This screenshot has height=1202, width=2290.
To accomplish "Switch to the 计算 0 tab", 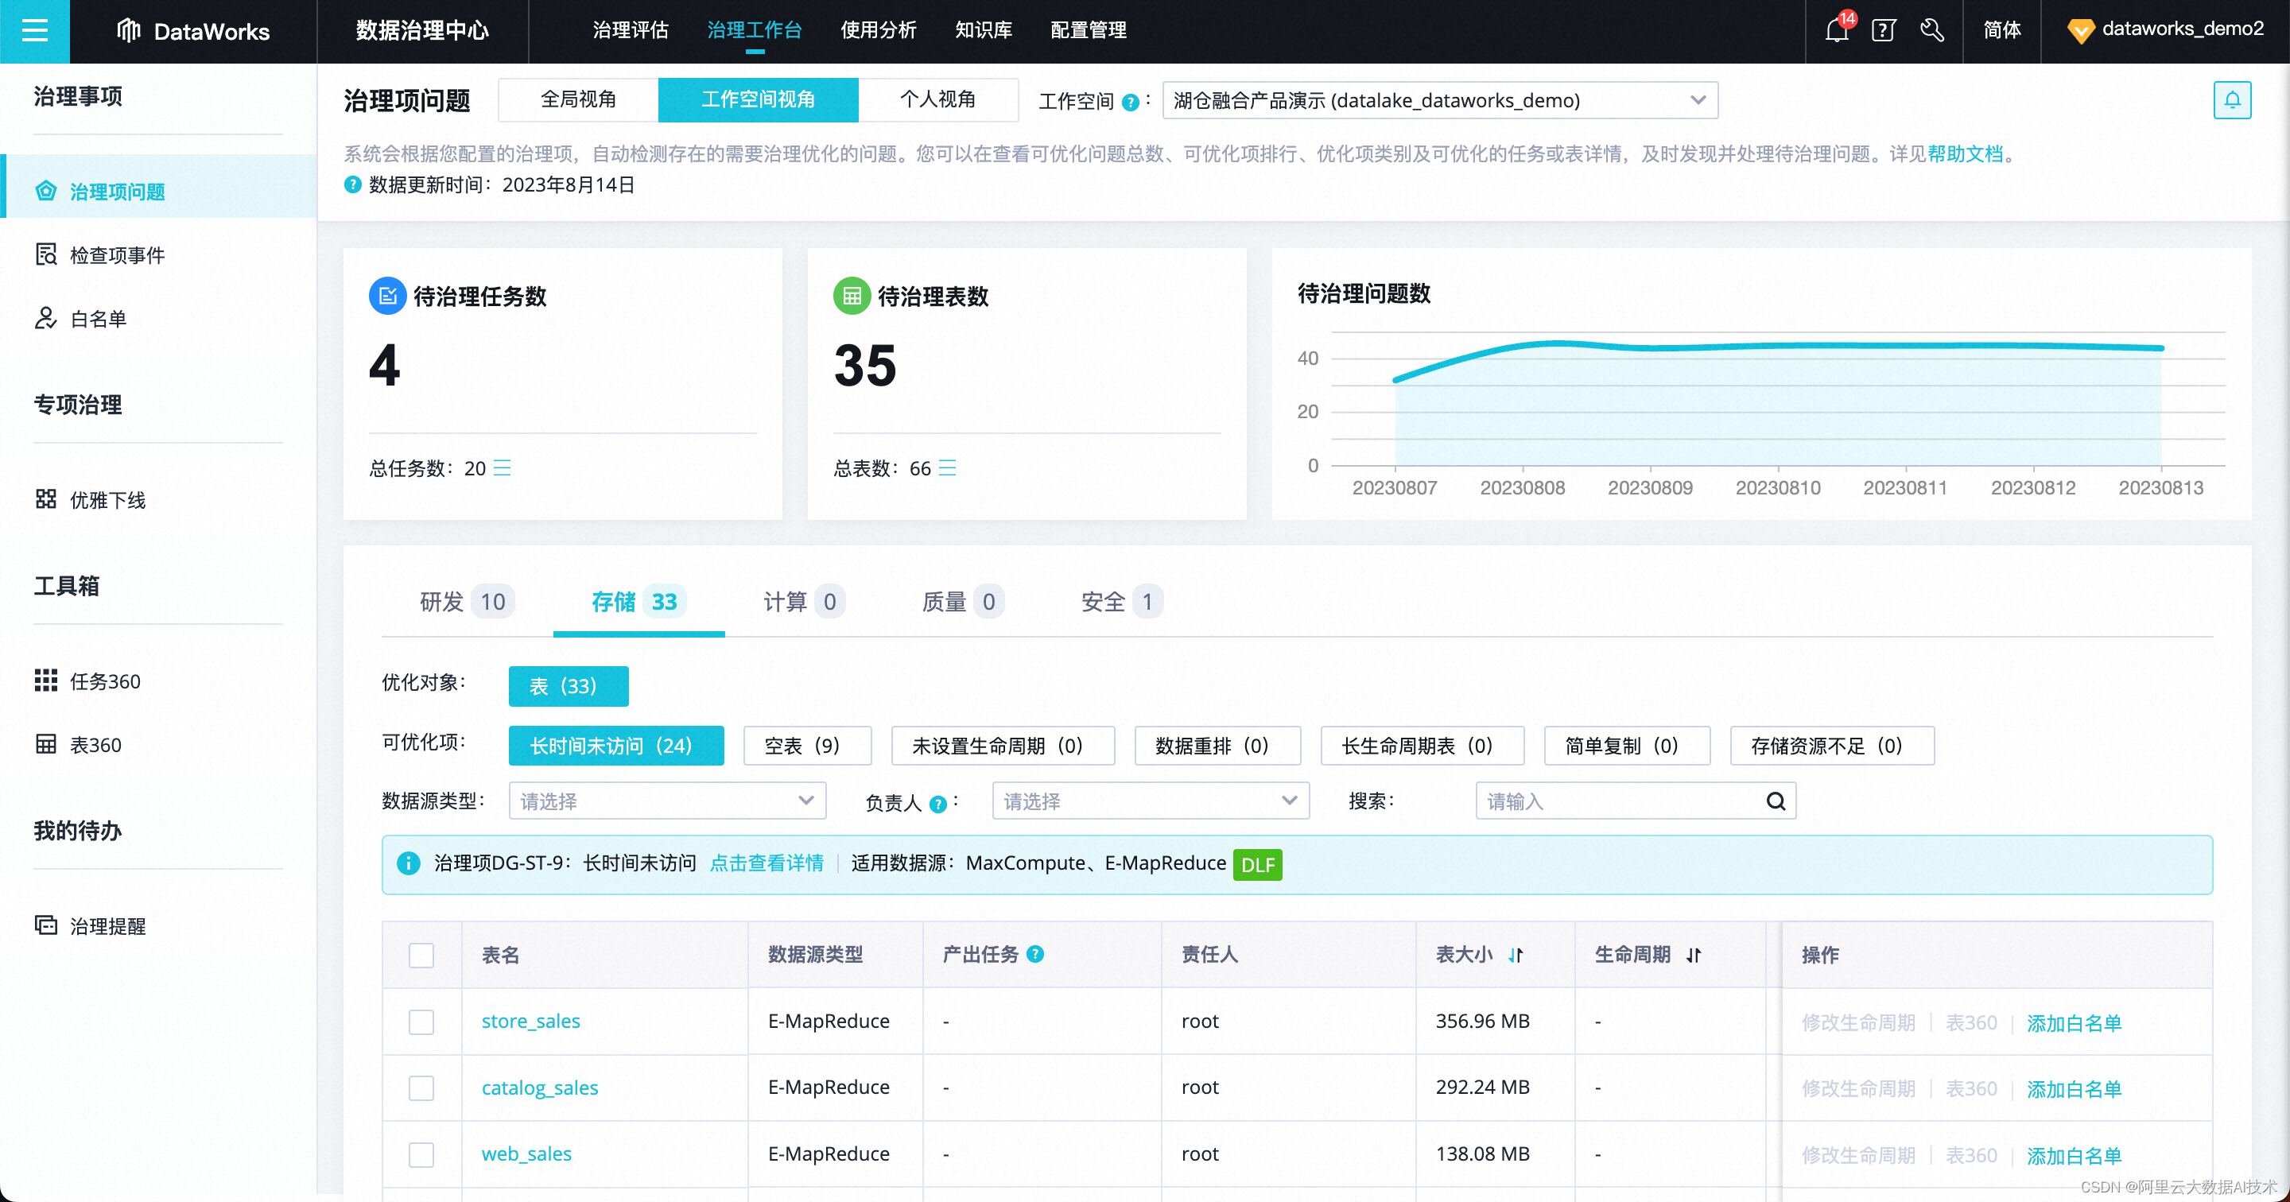I will coord(803,602).
